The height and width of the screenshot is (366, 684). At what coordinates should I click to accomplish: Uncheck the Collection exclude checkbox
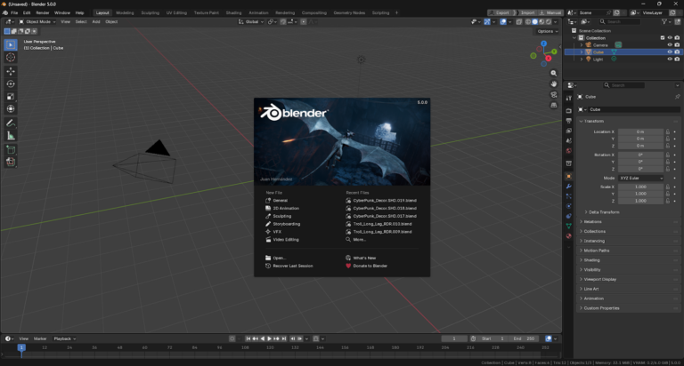pyautogui.click(x=661, y=37)
